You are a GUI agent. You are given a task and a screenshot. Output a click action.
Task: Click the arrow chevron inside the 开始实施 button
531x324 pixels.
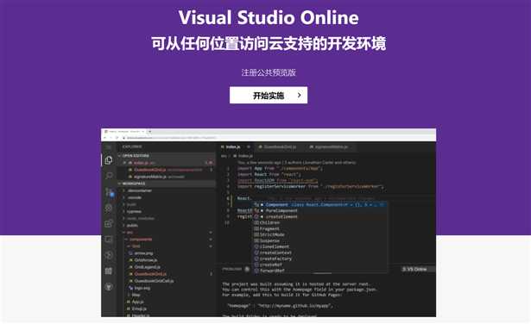pyautogui.click(x=299, y=96)
